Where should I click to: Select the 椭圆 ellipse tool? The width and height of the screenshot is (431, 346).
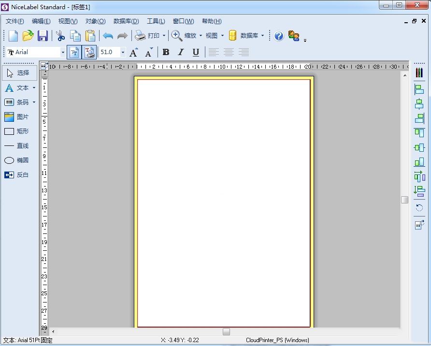click(17, 160)
